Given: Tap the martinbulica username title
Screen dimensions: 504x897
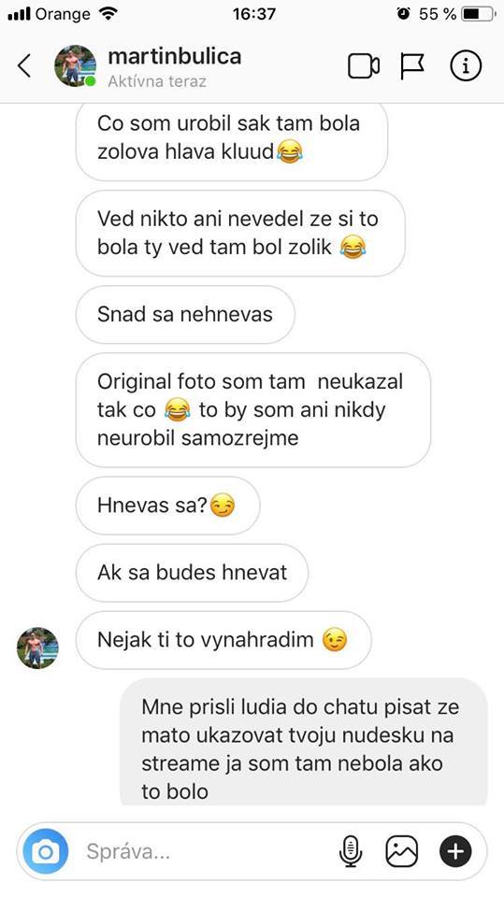Looking at the screenshot, I should tap(175, 56).
